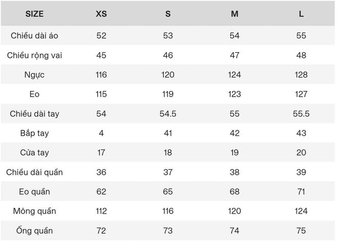Select the "Ngực" row label

[x=34, y=75]
